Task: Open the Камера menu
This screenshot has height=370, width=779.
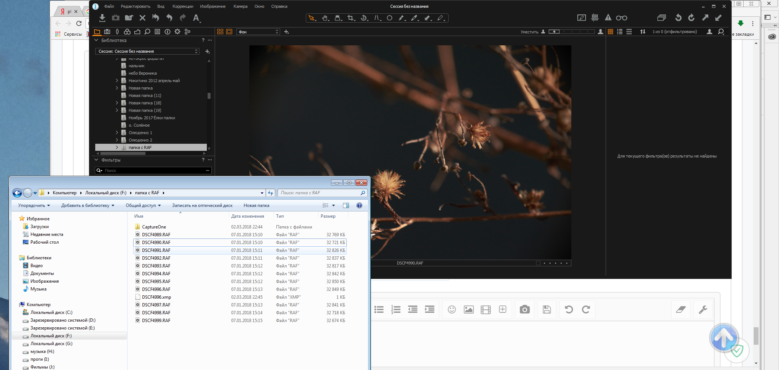Action: [240, 6]
